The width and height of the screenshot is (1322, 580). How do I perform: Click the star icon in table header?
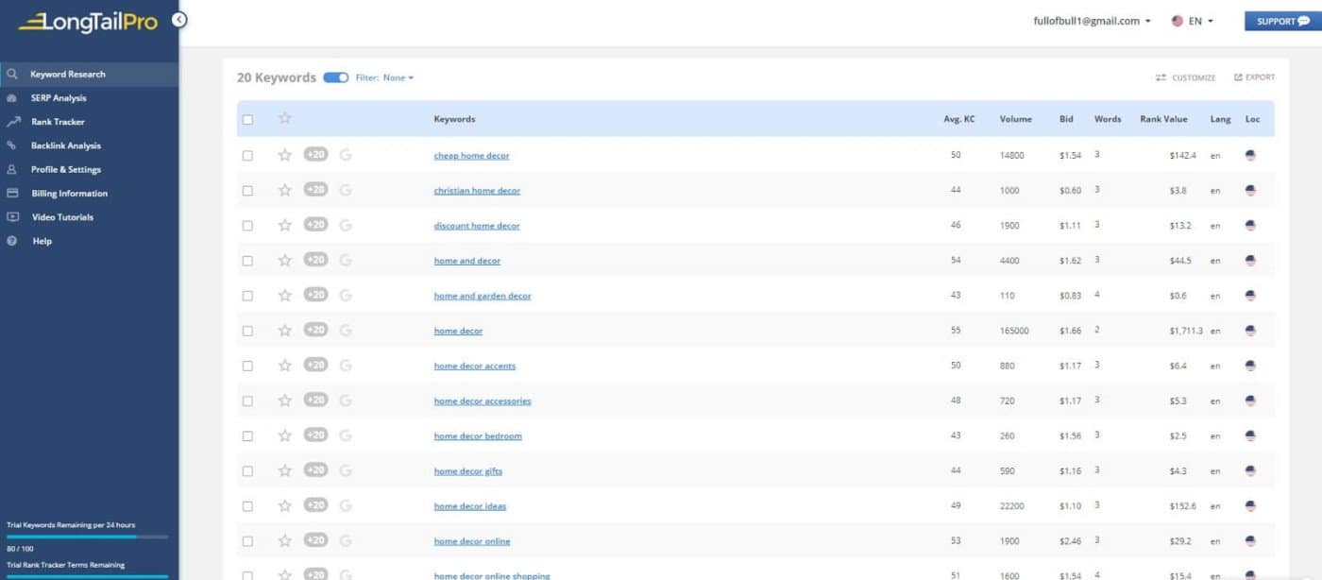click(x=285, y=118)
